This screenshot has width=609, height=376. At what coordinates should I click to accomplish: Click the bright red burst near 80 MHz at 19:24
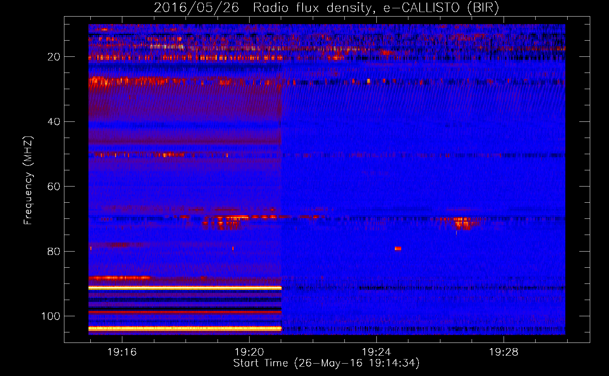coord(398,249)
